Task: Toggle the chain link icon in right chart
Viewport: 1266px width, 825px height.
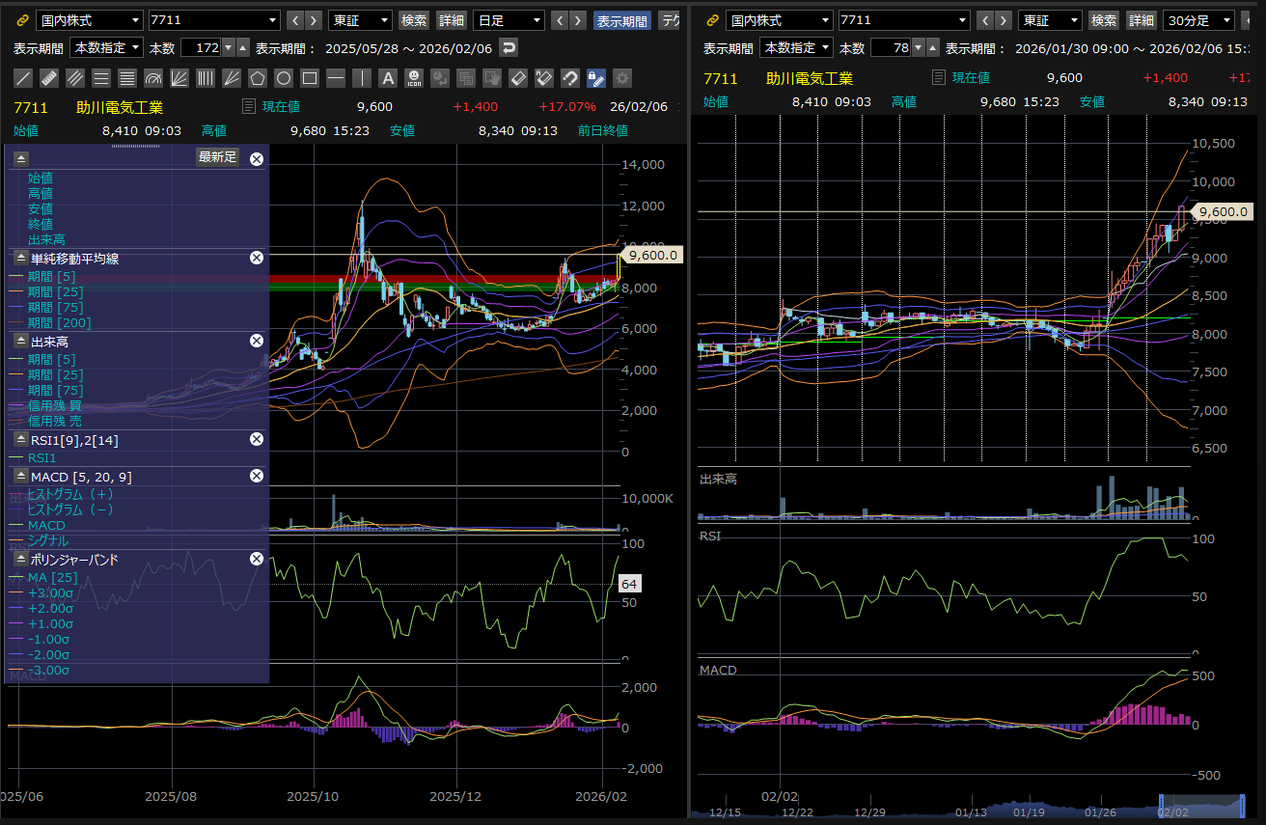Action: click(712, 20)
